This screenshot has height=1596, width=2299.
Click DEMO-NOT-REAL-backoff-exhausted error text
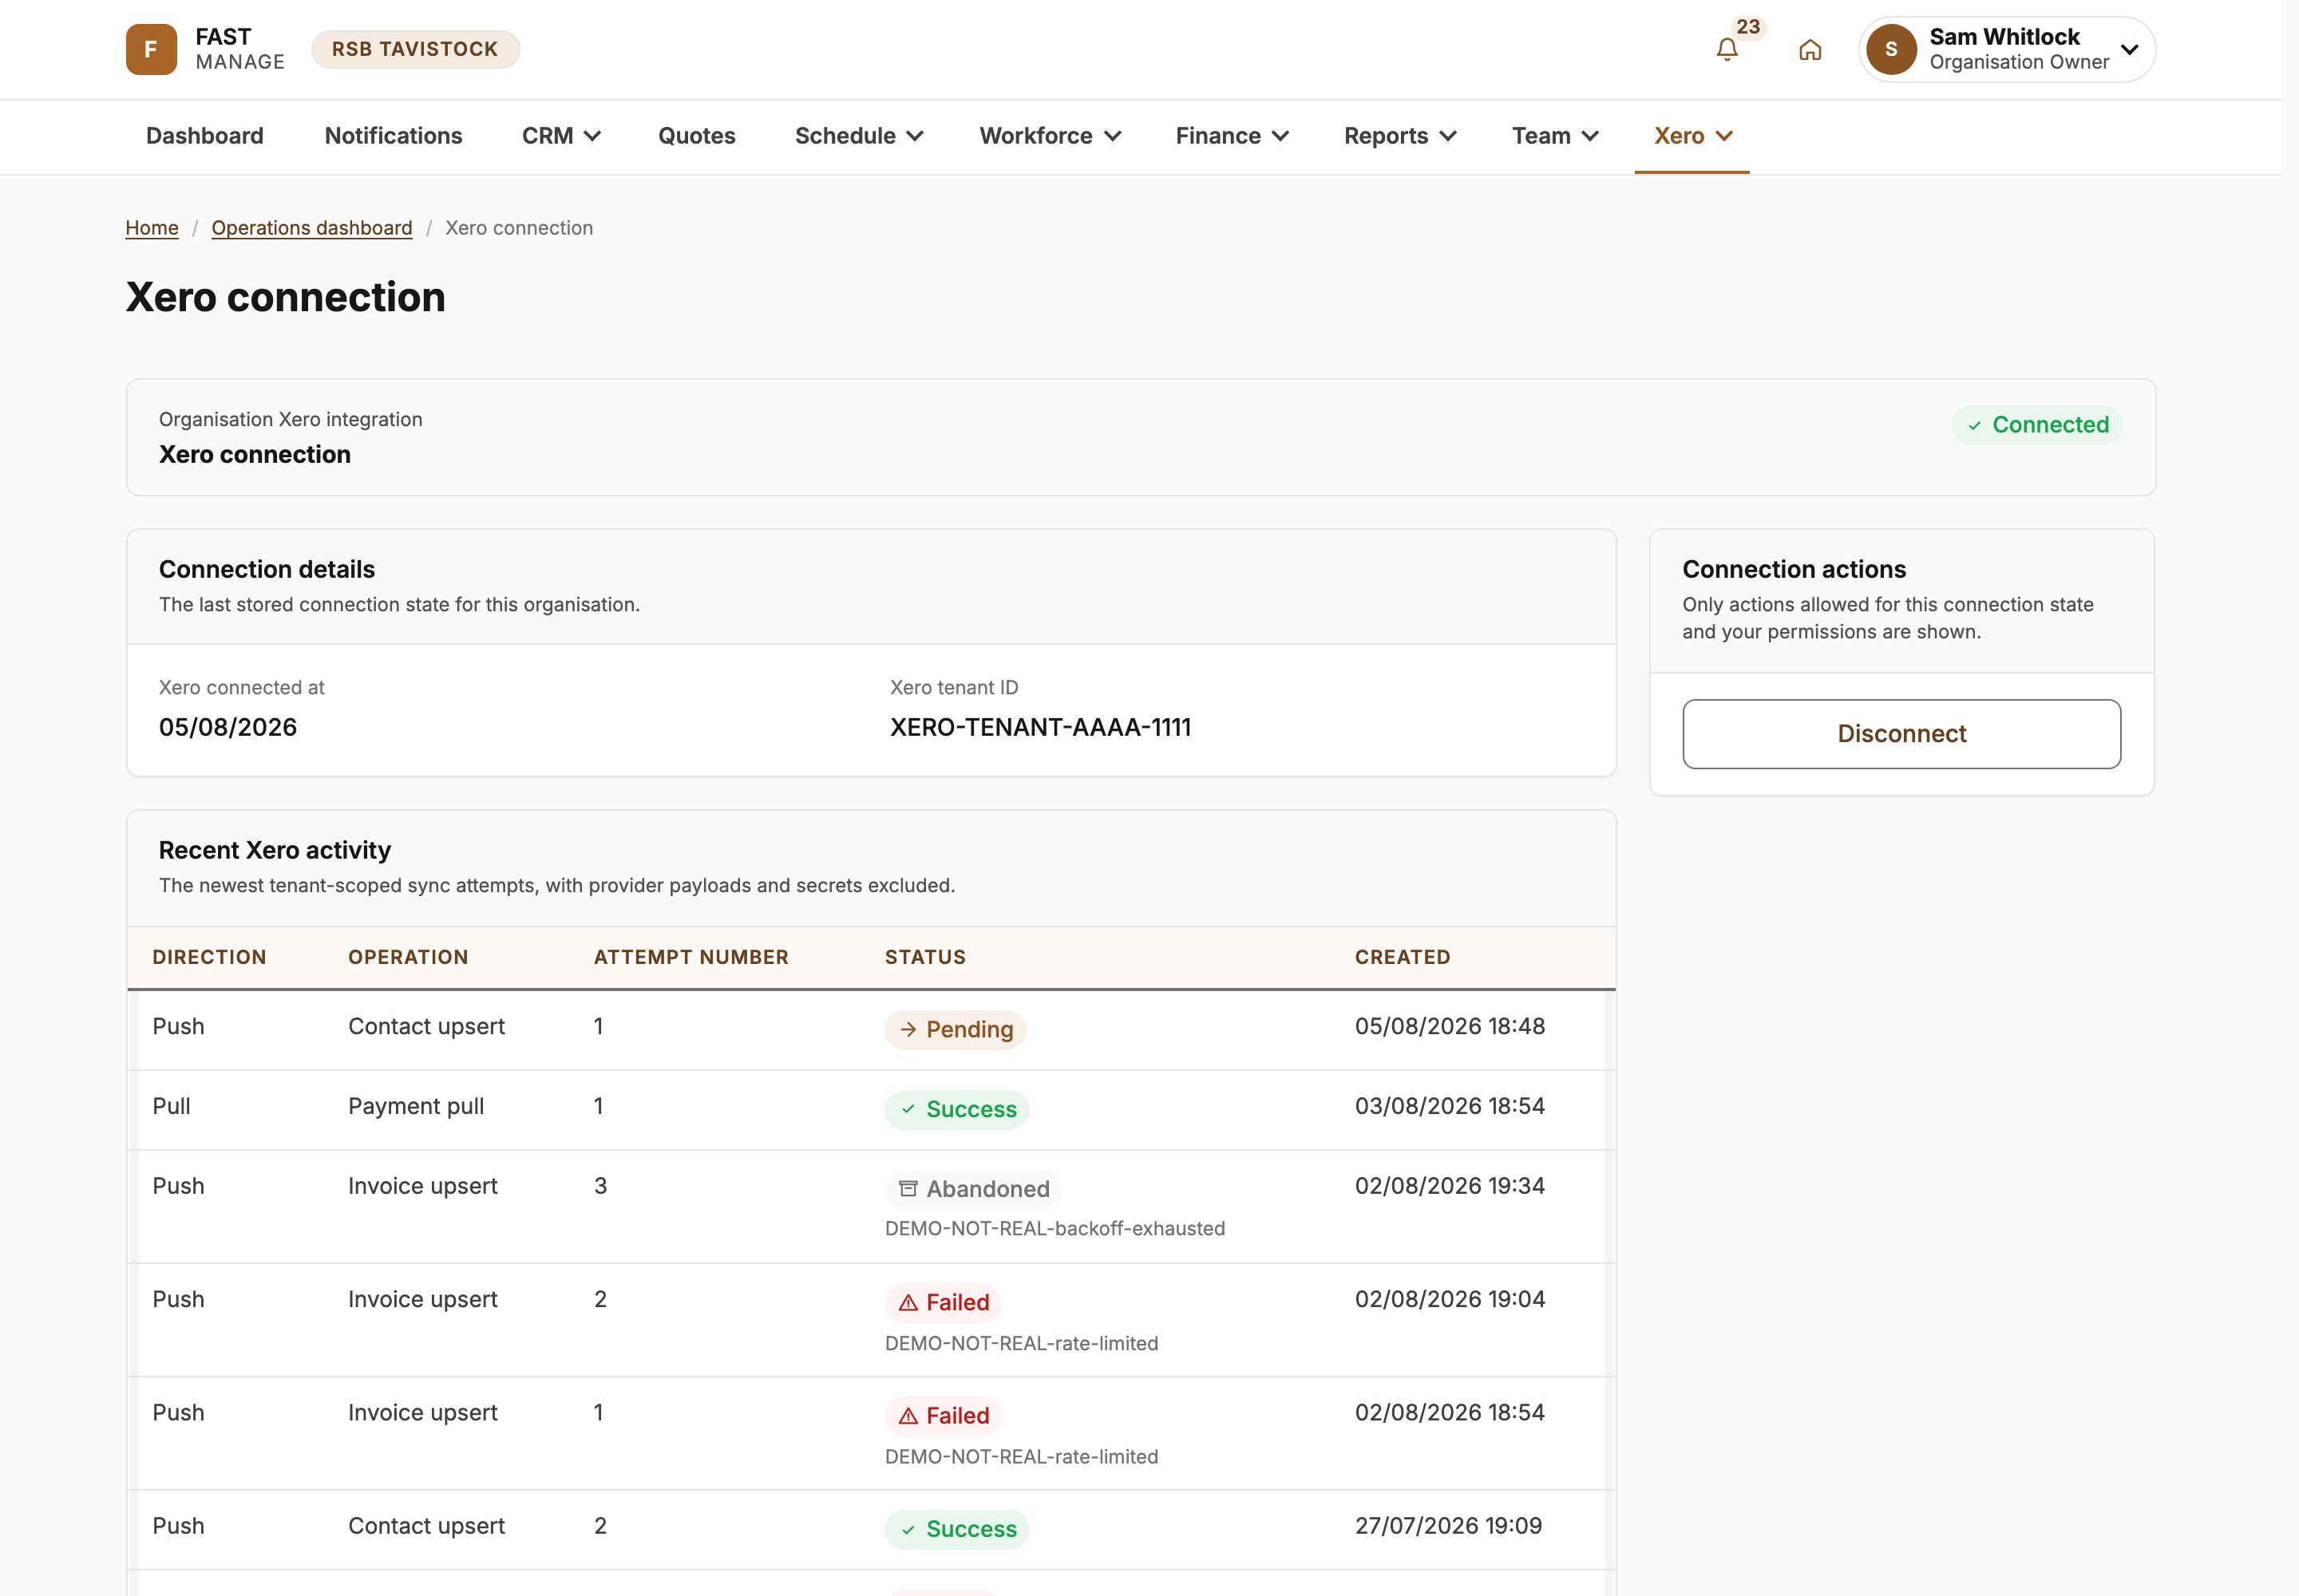pos(1055,1229)
